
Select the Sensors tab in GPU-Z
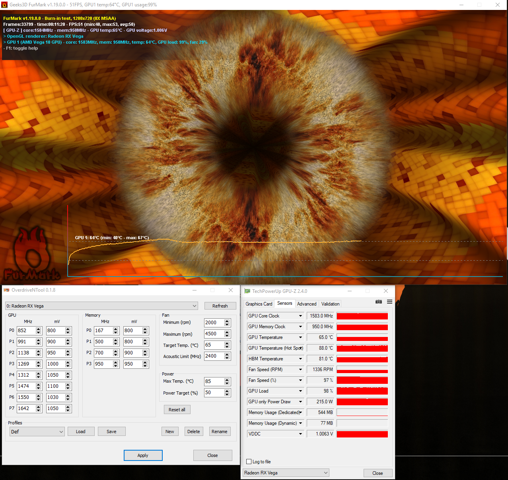285,303
